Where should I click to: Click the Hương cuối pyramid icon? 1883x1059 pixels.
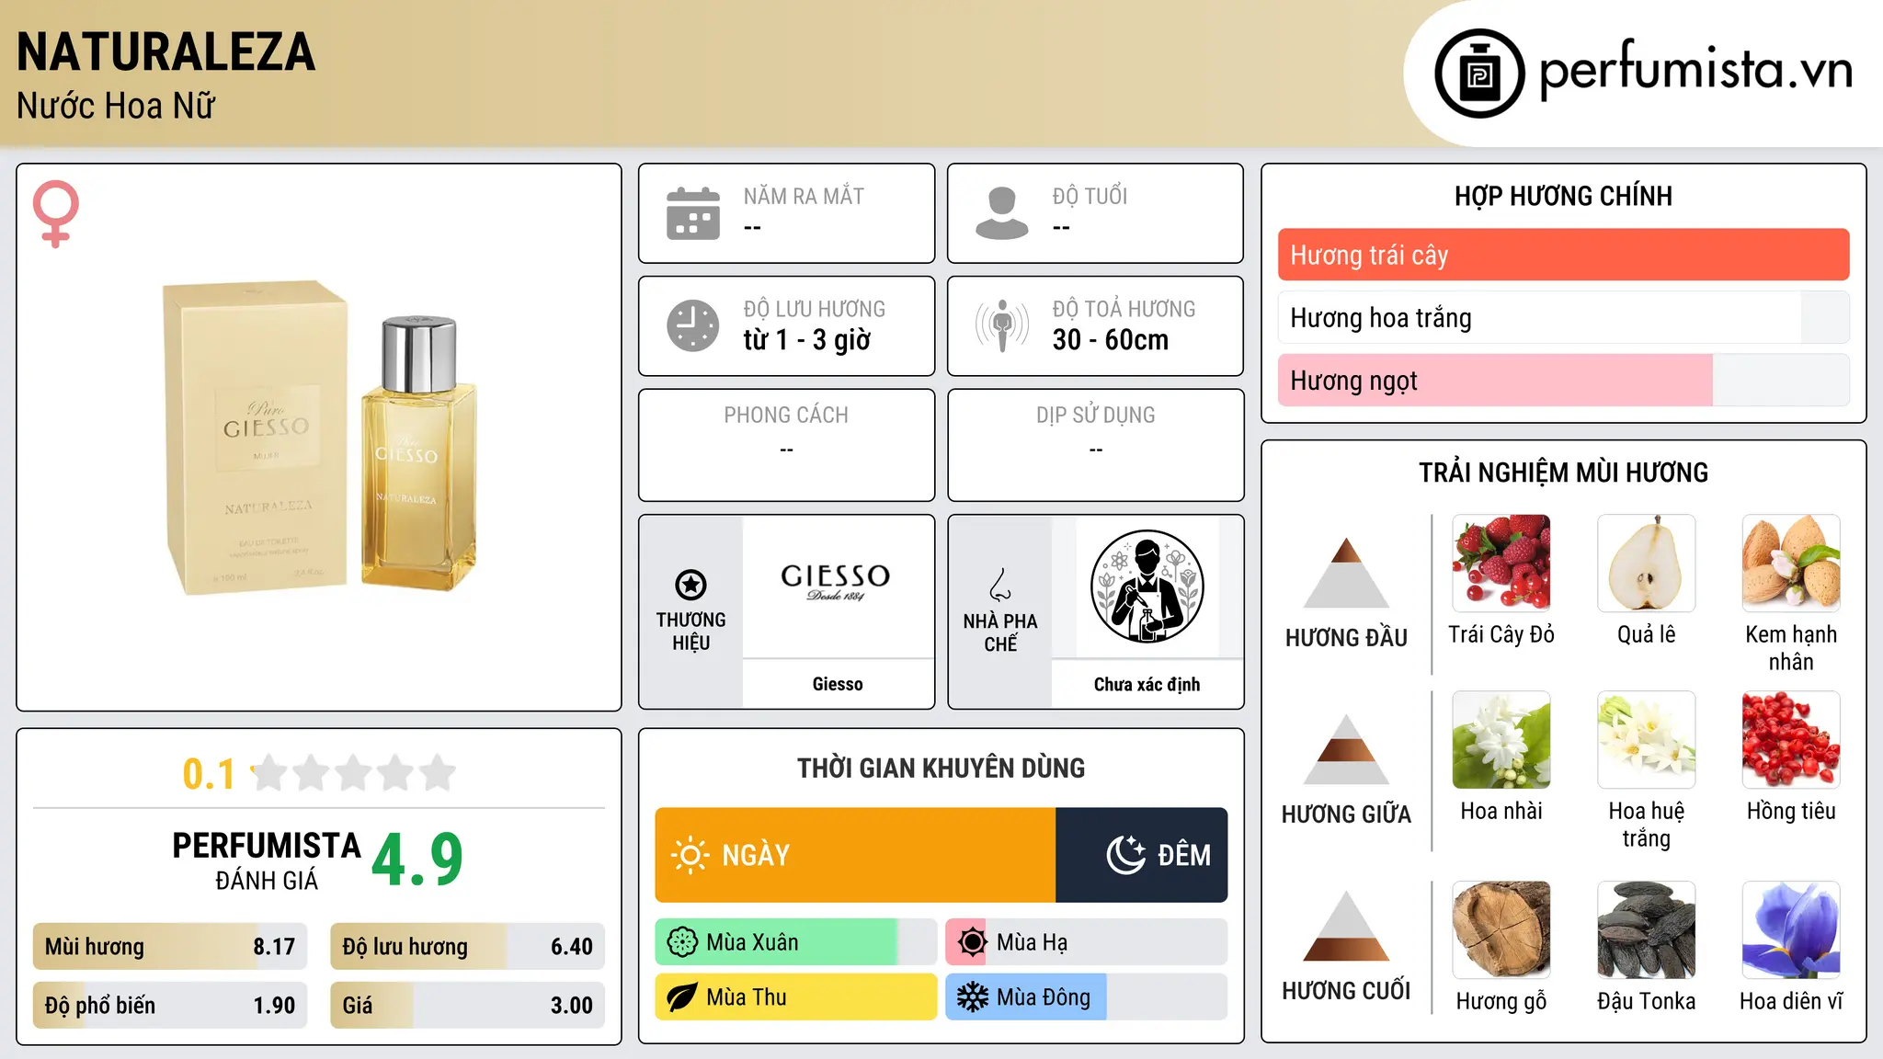tap(1346, 926)
